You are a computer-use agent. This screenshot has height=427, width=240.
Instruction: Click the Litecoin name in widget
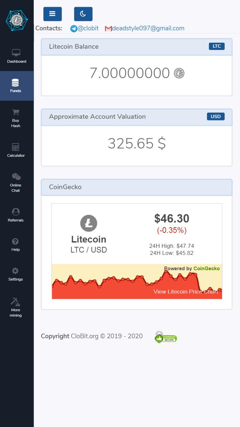click(x=89, y=239)
